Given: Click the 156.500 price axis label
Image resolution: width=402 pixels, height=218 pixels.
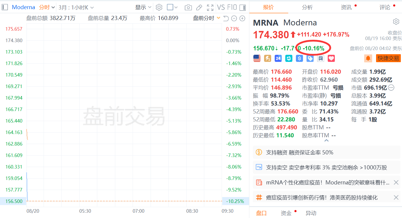Looking at the screenshot, I should point(13,201).
